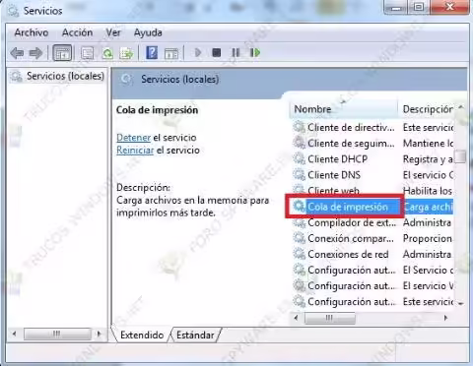Viewport: 473px width, 366px height.
Task: Click gear icon beside Cliente DNS
Action: tap(300, 175)
